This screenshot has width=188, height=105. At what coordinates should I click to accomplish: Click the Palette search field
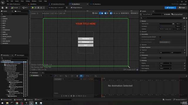(x=14, y=14)
